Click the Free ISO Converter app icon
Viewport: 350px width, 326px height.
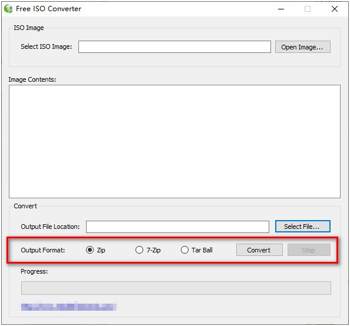coord(8,9)
